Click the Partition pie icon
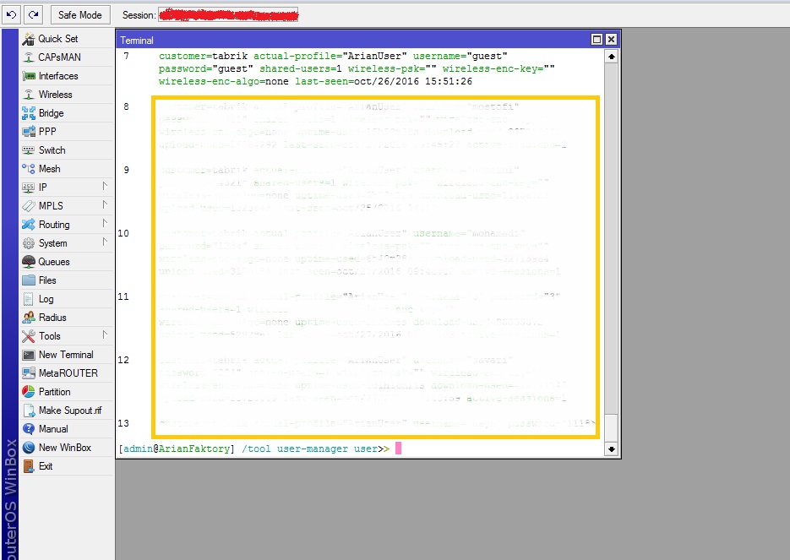Screen dimensions: 790x560 (29, 392)
